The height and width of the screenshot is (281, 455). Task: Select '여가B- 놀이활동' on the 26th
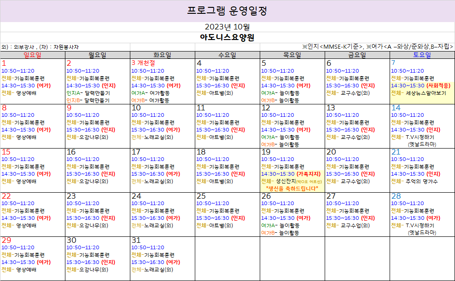[x=280, y=233]
